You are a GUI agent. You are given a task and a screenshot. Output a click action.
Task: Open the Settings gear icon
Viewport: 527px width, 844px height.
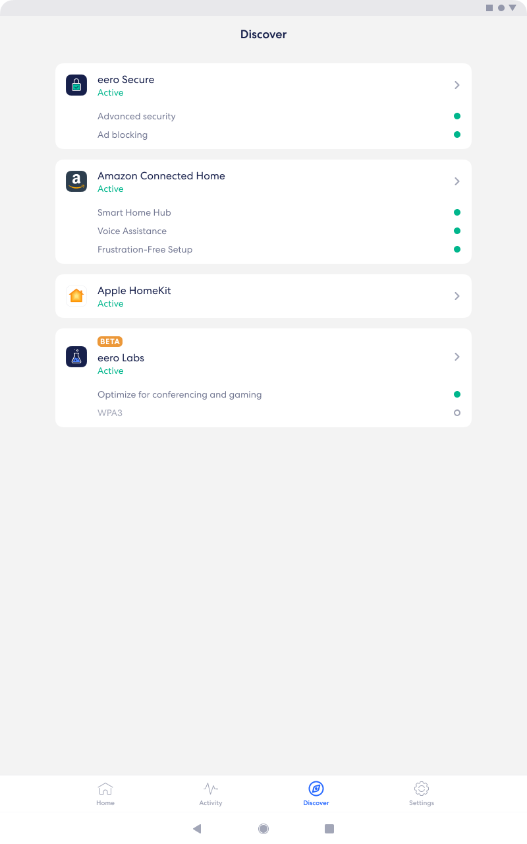pos(422,789)
